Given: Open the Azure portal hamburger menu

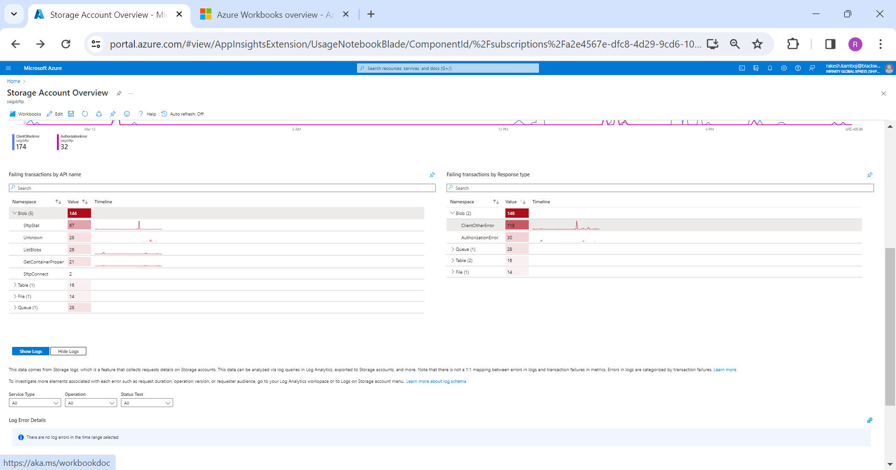Looking at the screenshot, I should pyautogui.click(x=8, y=68).
